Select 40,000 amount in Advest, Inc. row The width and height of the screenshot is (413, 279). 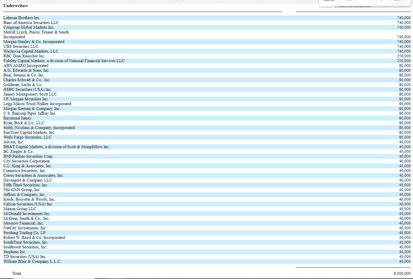click(405, 142)
